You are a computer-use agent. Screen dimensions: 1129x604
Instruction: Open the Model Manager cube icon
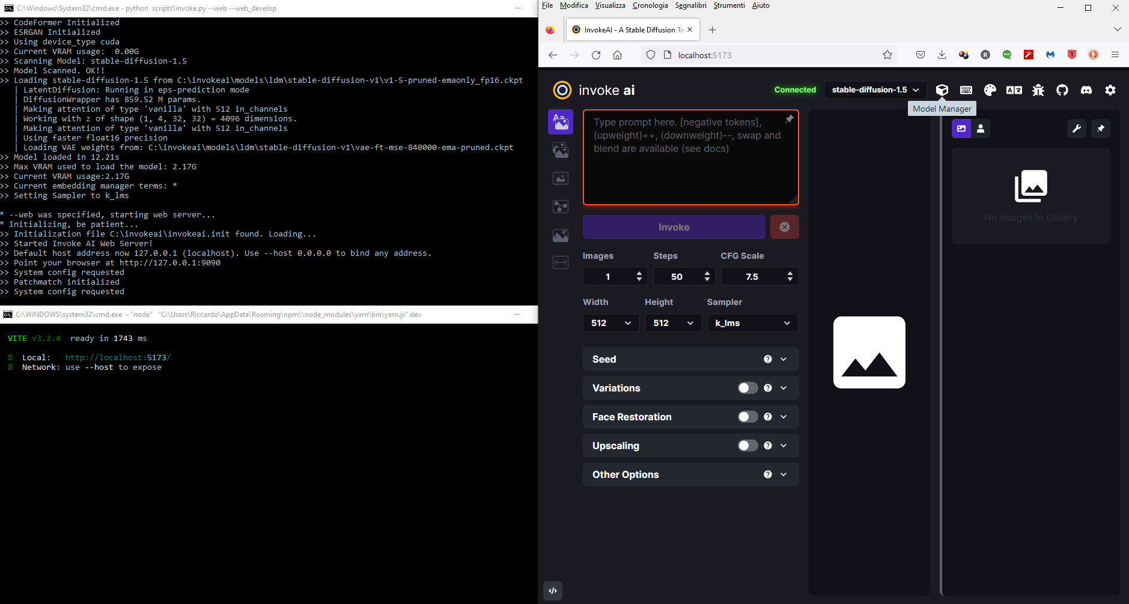click(942, 90)
